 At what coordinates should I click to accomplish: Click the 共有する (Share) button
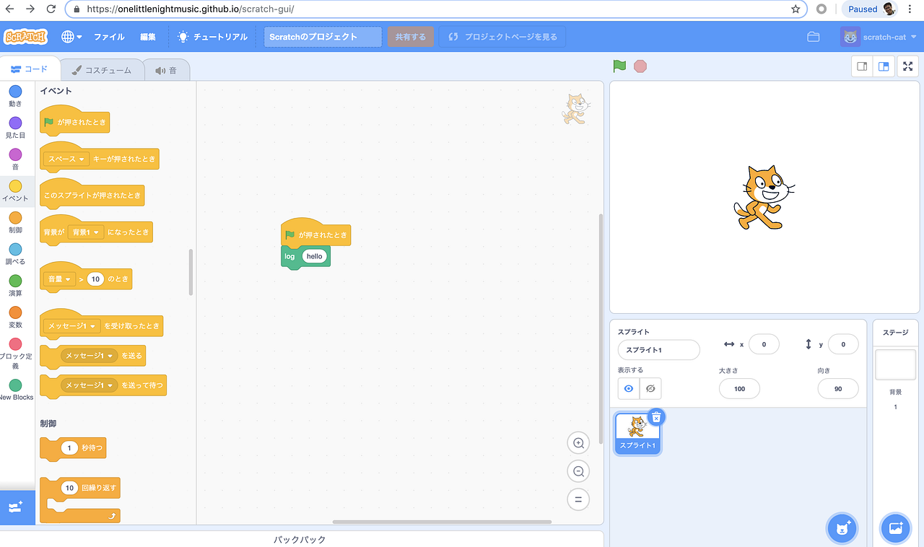point(411,36)
